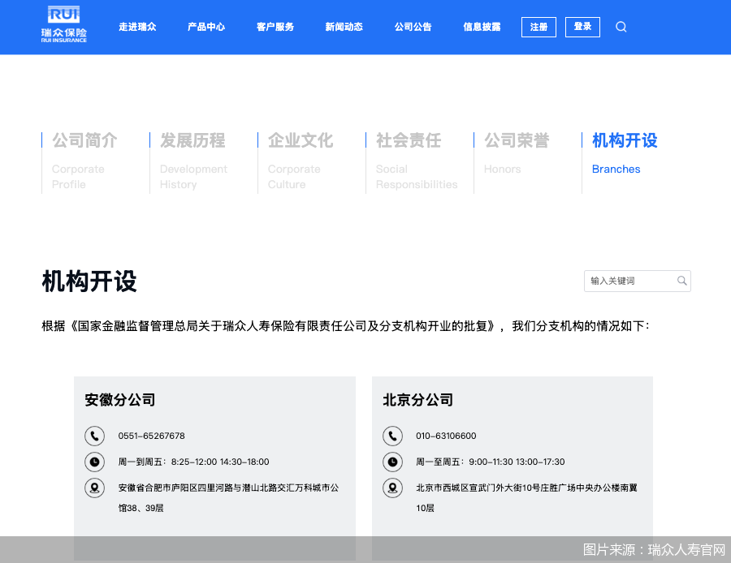Image resolution: width=731 pixels, height=563 pixels.
Task: Click the clock icon for 安徽分公司 hours
Action: [x=94, y=462]
